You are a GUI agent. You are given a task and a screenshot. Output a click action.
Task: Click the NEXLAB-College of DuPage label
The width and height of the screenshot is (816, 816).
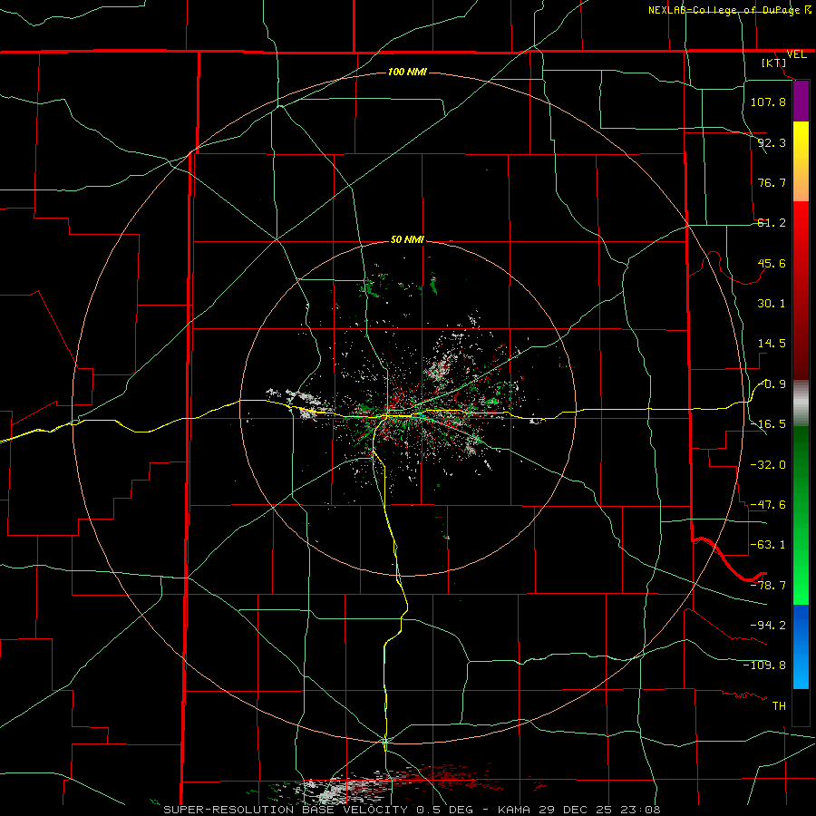pyautogui.click(x=724, y=10)
